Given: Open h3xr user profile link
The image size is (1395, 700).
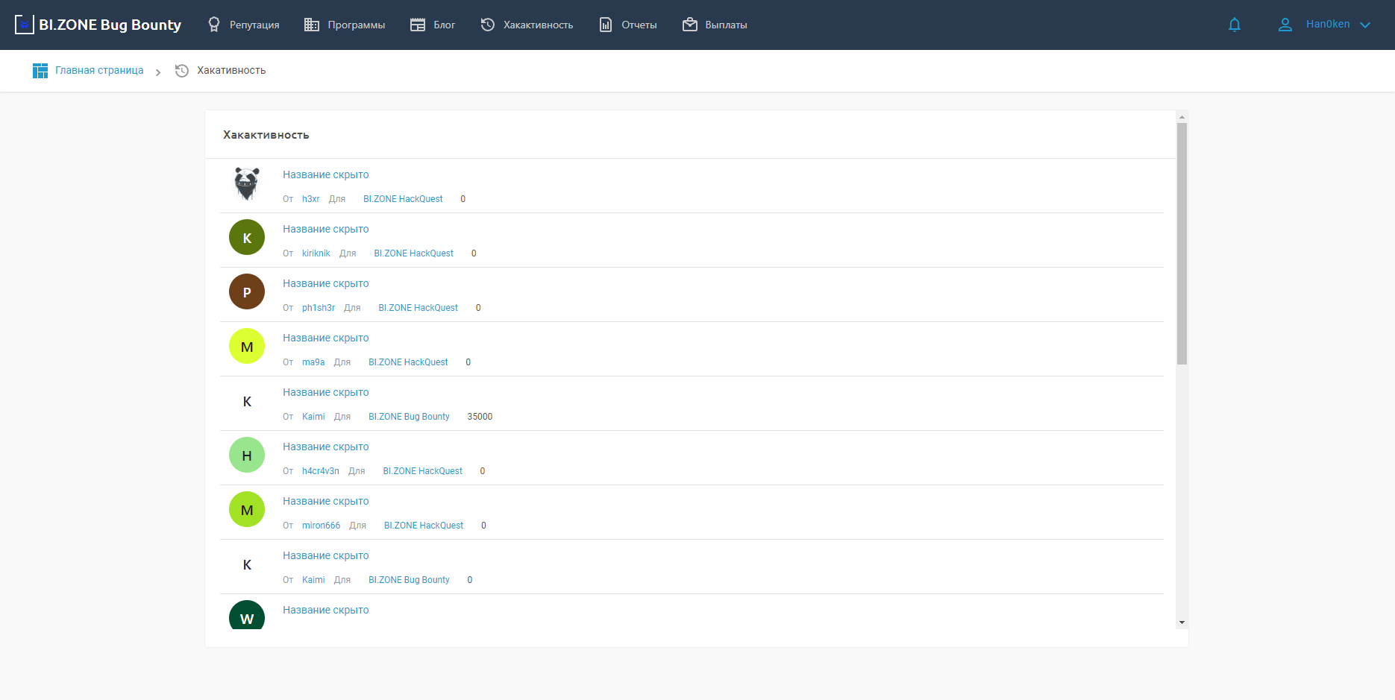Looking at the screenshot, I should (x=310, y=199).
